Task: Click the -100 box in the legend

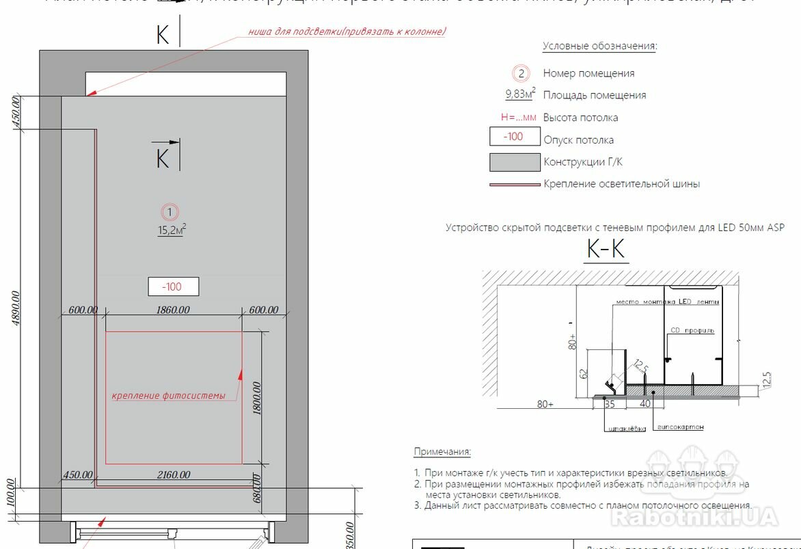Action: (x=515, y=137)
